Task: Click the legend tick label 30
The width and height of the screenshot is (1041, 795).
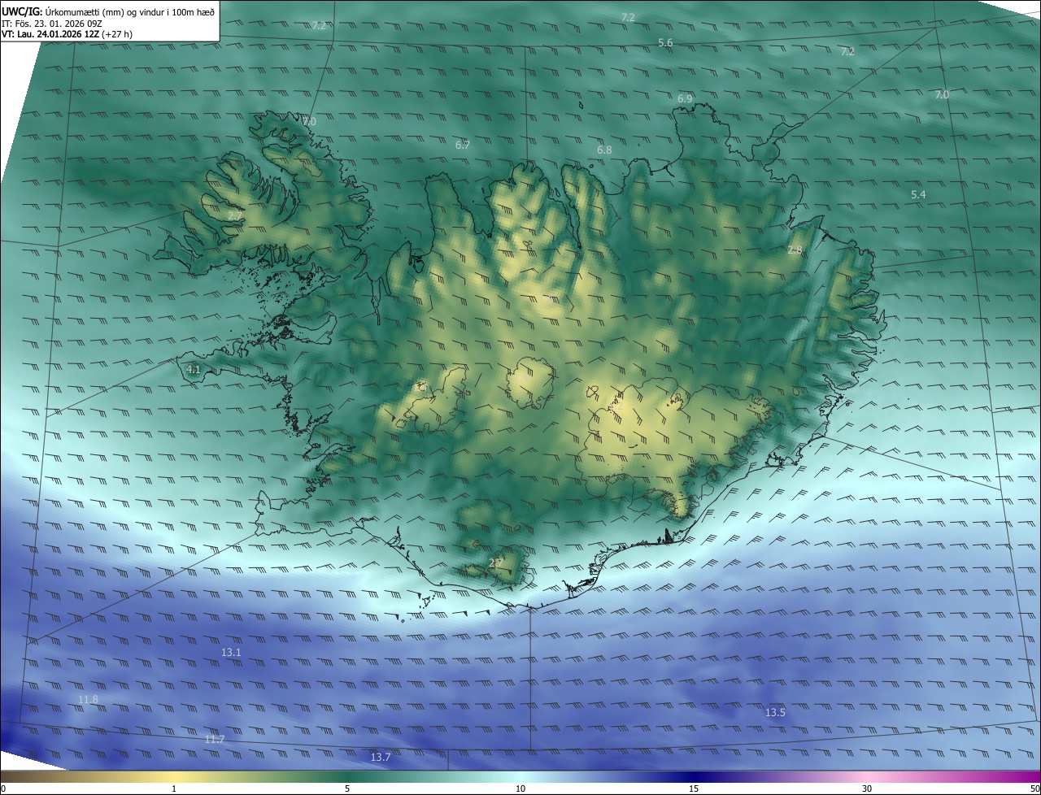Action: pyautogui.click(x=867, y=788)
